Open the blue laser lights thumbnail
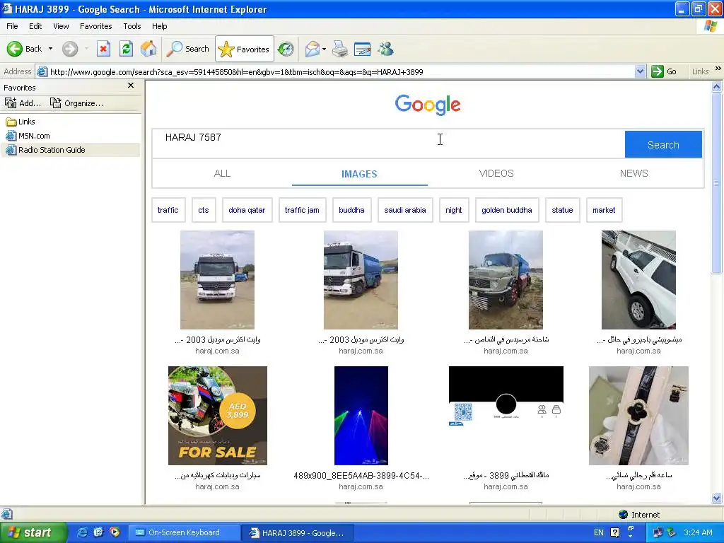This screenshot has height=543, width=724. (x=361, y=416)
